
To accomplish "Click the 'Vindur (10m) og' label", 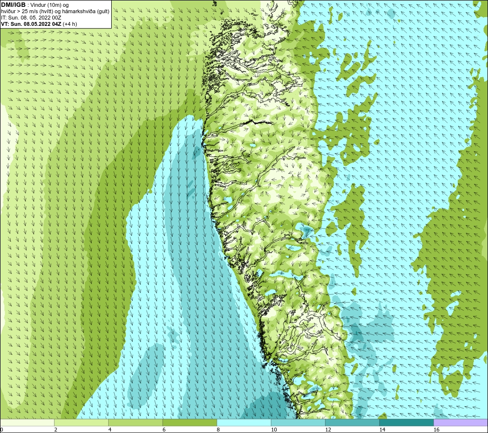I will [49, 5].
